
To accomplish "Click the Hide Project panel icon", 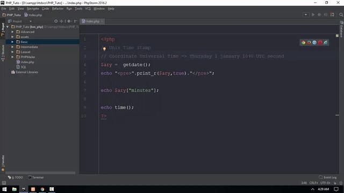I will point(75,21).
